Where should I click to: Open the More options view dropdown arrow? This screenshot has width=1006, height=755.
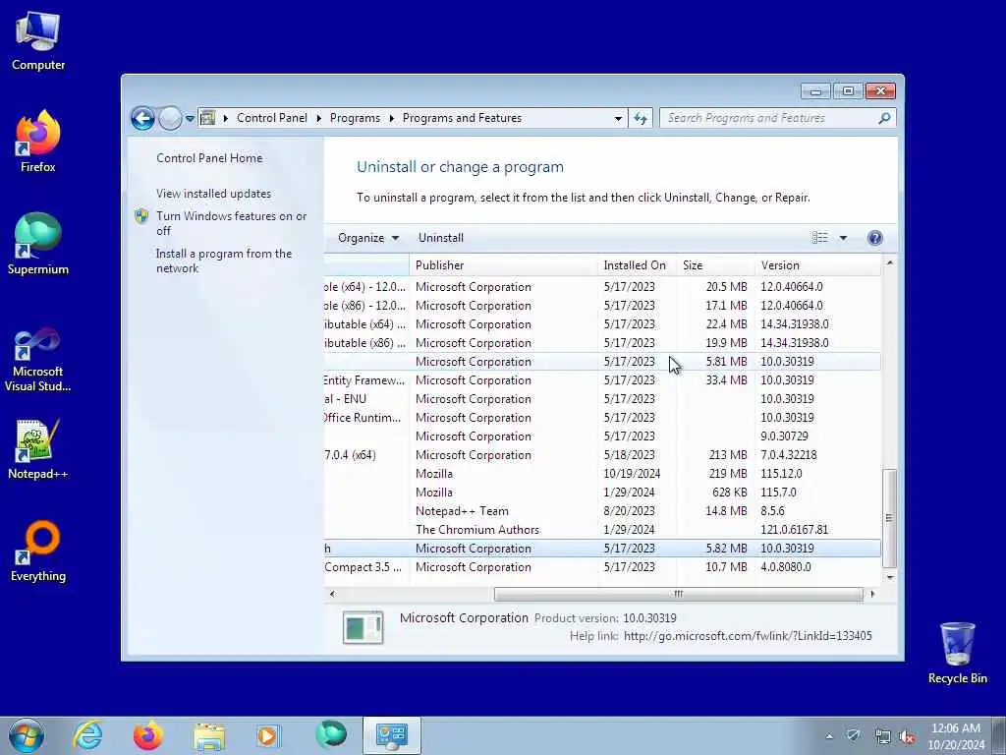843,238
